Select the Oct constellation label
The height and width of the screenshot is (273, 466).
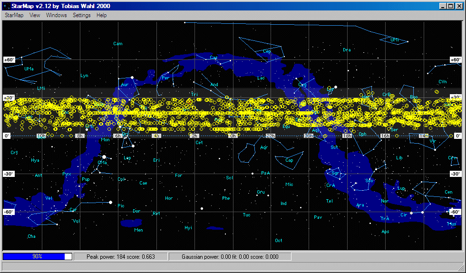coord(279,240)
